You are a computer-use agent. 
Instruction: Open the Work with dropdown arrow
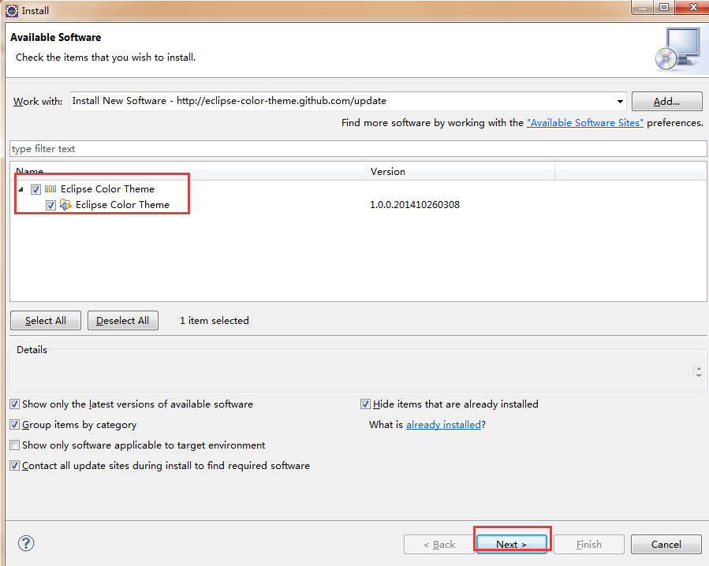[621, 101]
